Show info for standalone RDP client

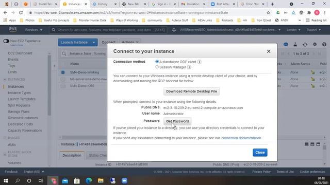[x=200, y=62]
